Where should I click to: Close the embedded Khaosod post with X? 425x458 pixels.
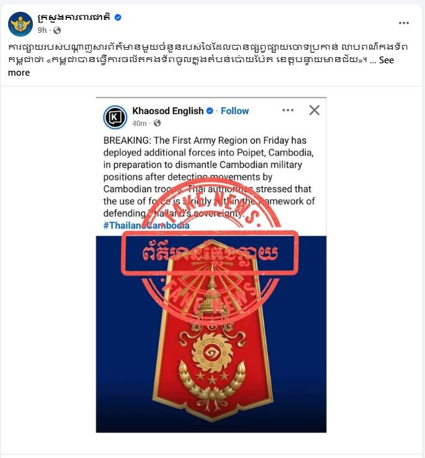315,110
